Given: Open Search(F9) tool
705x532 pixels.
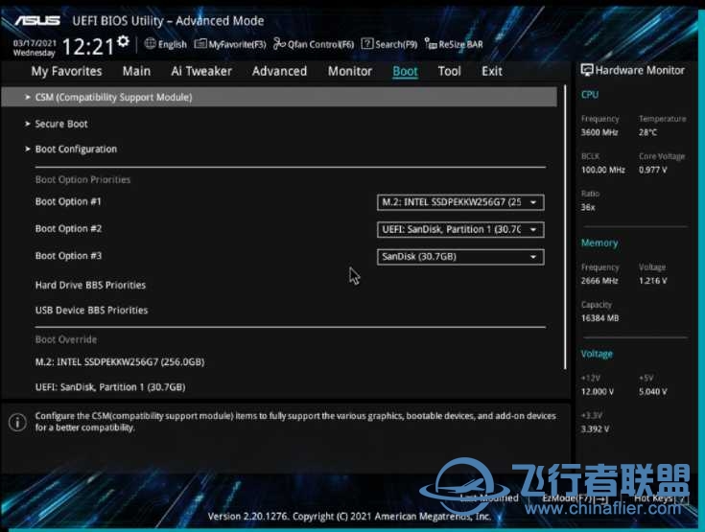Looking at the screenshot, I should tap(389, 44).
